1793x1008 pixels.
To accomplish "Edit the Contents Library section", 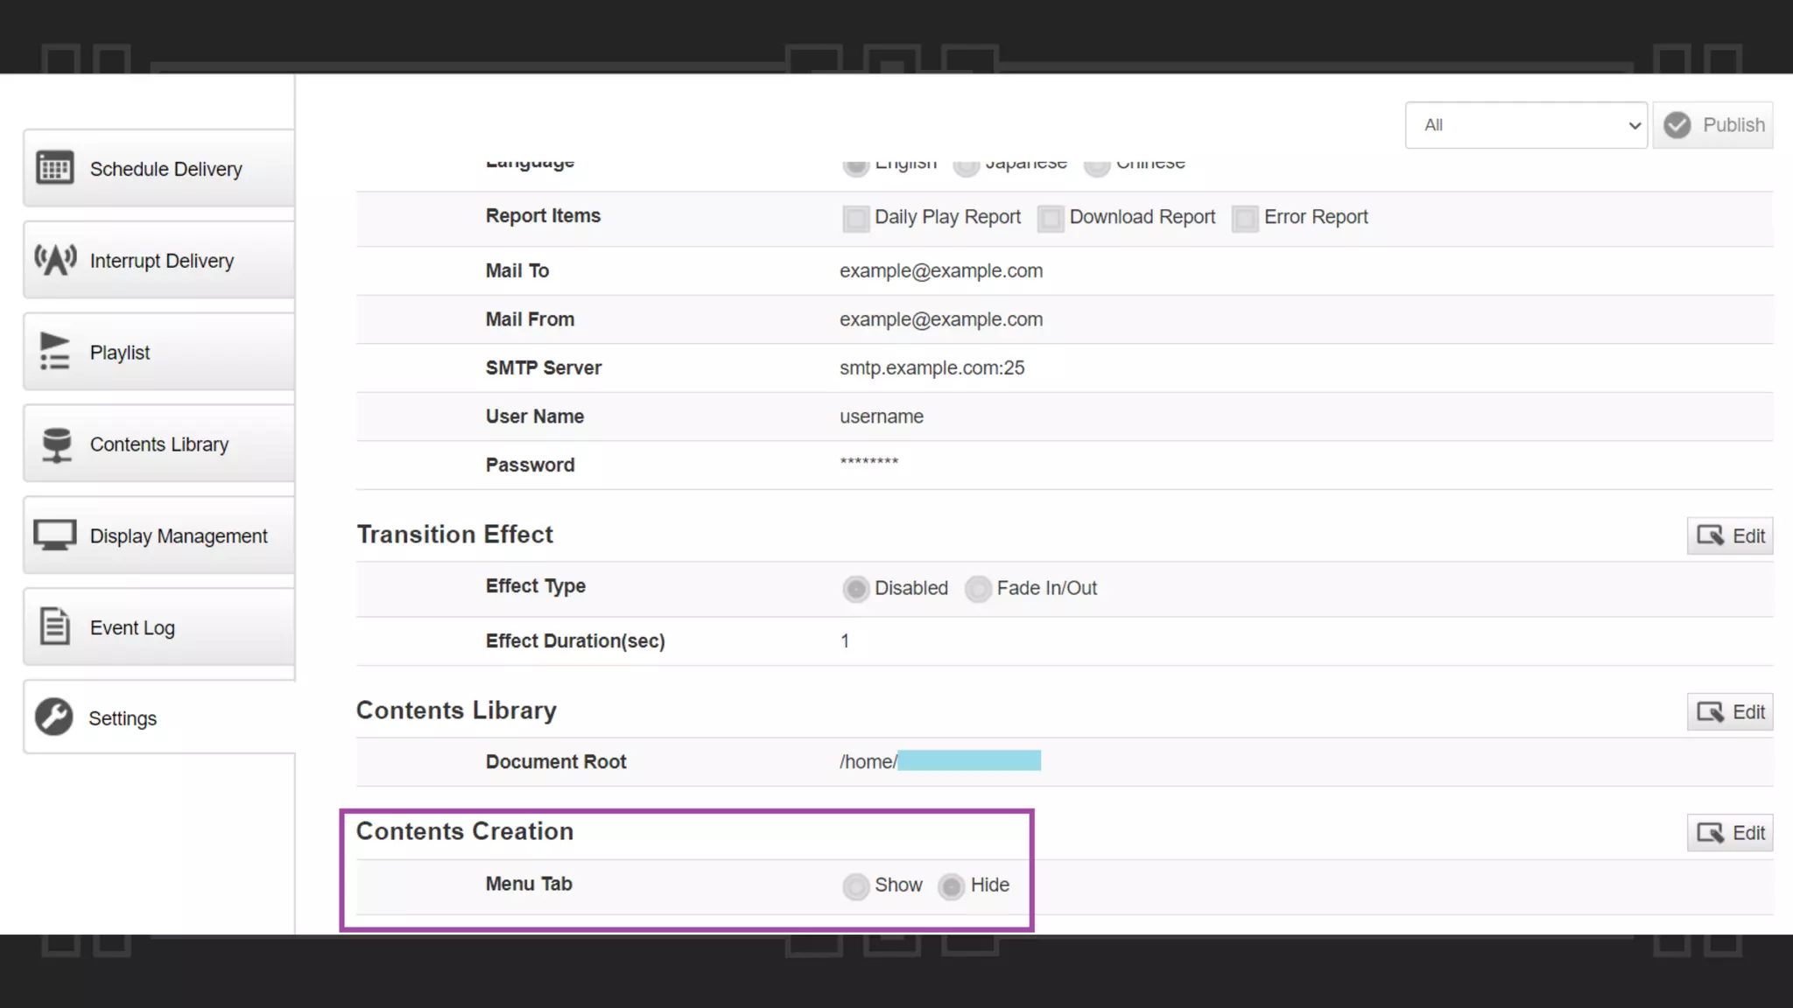I will tap(1730, 711).
